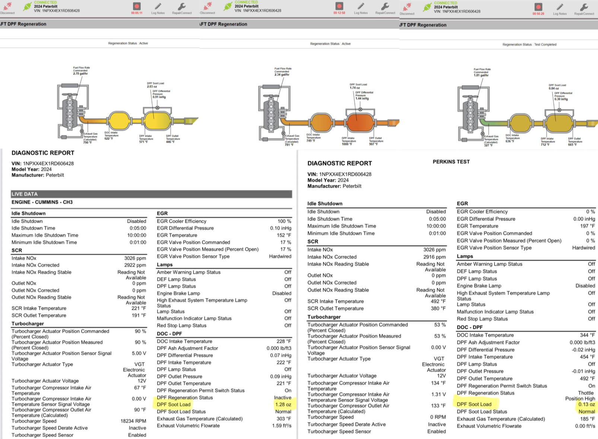Click green connected plug icon in 00:05:11 window
This screenshot has width=598, height=439.
click(x=27, y=6)
